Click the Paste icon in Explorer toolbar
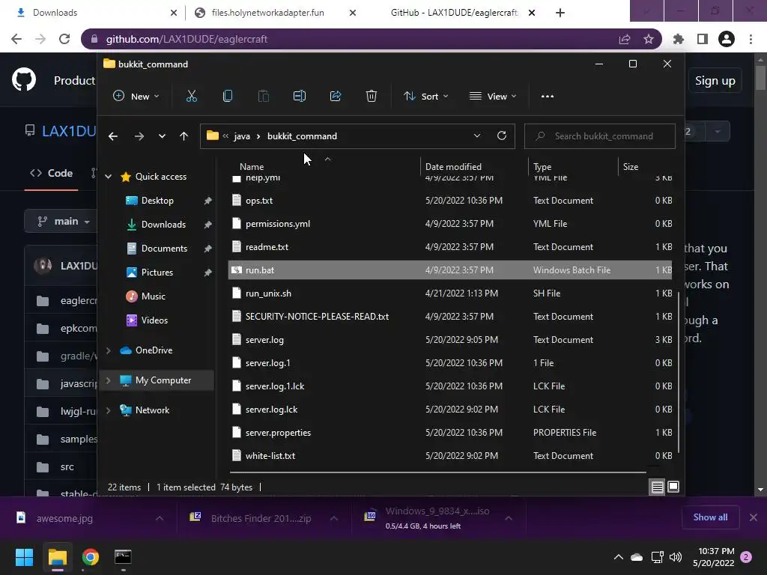This screenshot has height=575, width=767. [x=263, y=97]
